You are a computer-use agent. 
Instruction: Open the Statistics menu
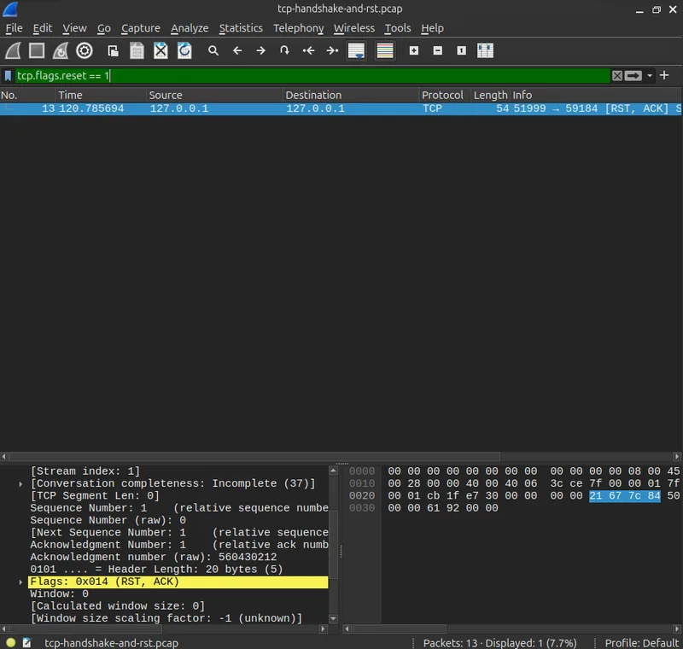point(241,28)
